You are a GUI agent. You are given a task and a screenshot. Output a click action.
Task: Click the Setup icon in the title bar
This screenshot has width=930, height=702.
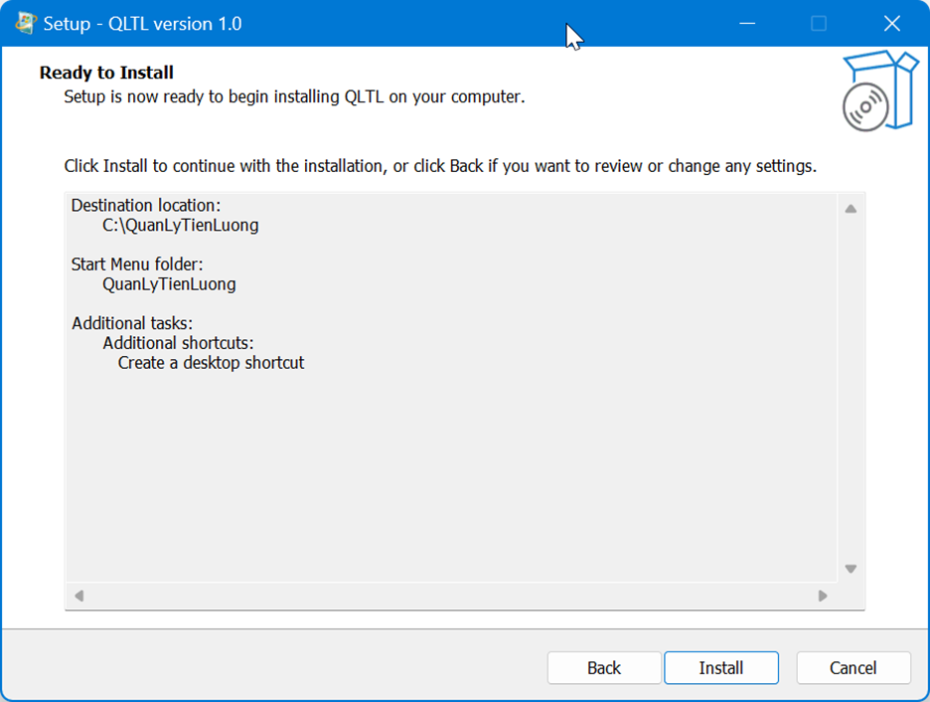click(x=26, y=23)
